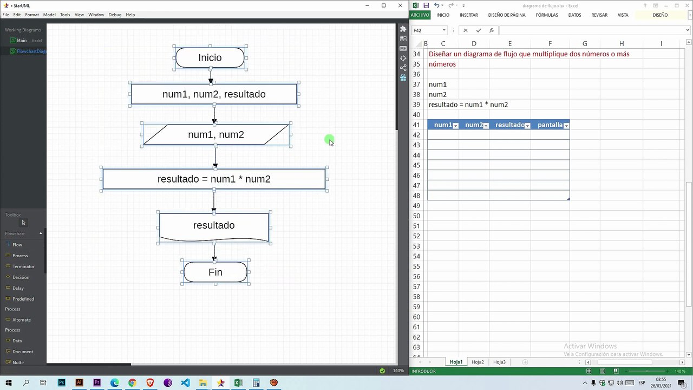Add a new sheet with the plus icon
693x390 pixels.
pyautogui.click(x=525, y=362)
